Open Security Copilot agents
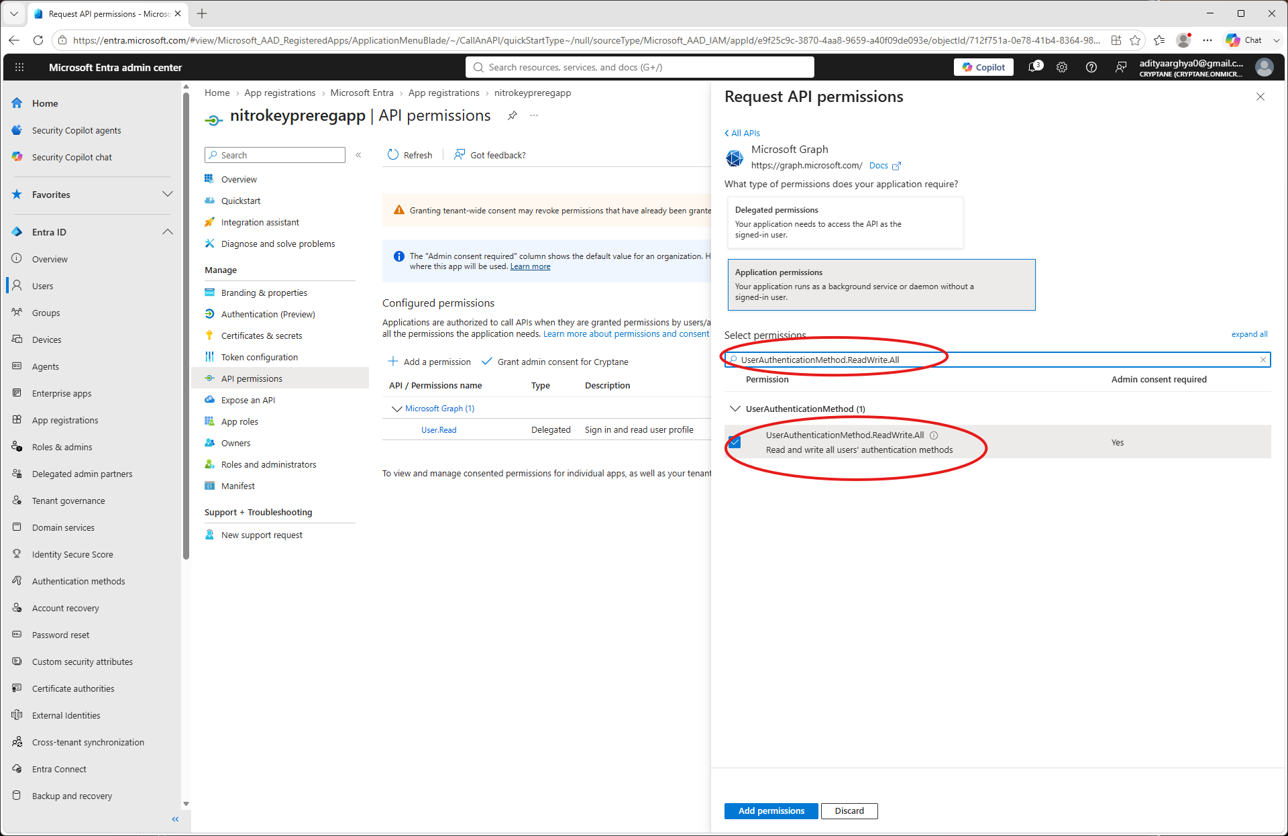 pyautogui.click(x=76, y=130)
